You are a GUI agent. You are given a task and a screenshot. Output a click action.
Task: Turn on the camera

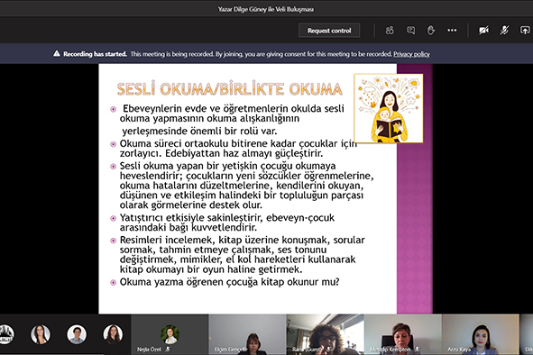coord(483,31)
